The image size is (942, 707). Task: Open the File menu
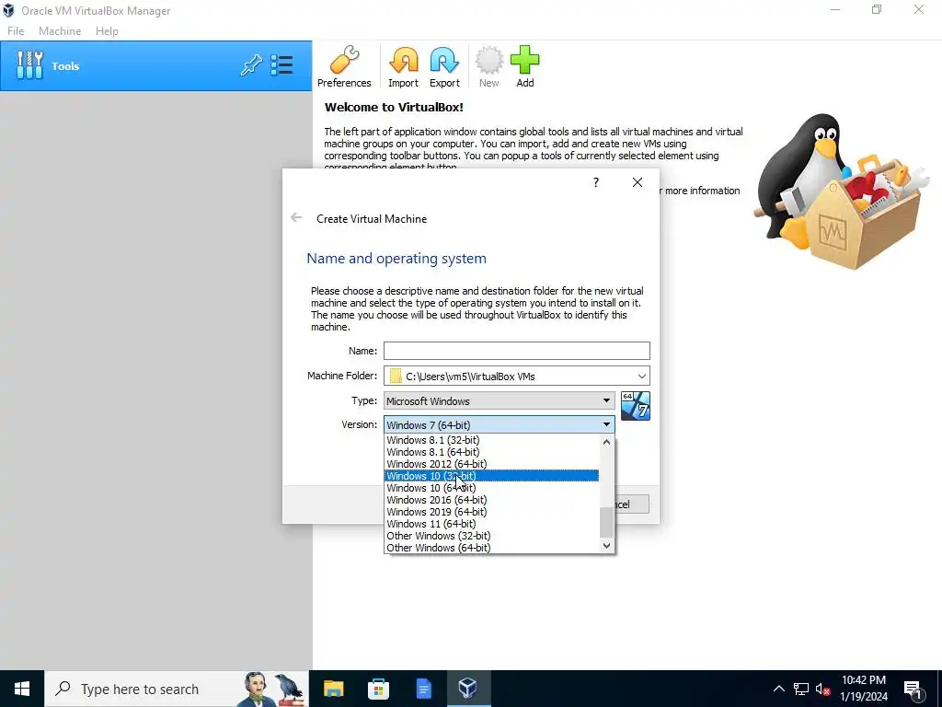(16, 31)
